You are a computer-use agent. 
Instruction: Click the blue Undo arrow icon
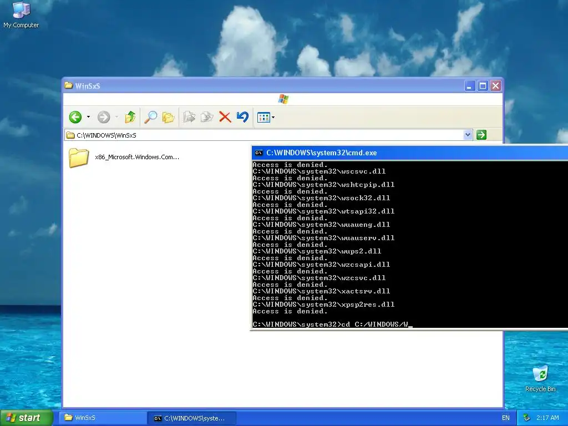click(x=243, y=117)
